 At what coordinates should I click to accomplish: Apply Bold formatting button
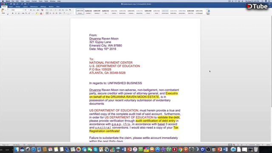coord(13,13)
